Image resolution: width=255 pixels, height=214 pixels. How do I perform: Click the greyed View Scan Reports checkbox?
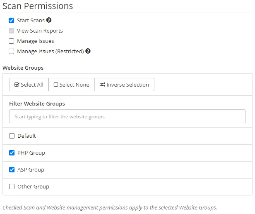12,31
